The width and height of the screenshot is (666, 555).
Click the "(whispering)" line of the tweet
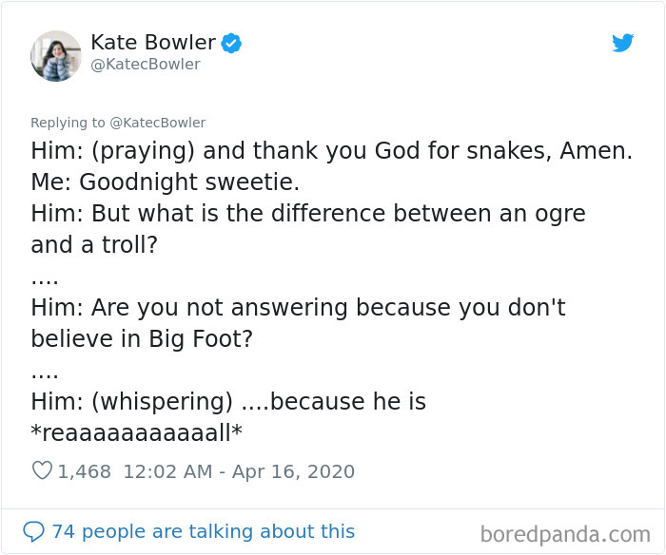point(228,402)
